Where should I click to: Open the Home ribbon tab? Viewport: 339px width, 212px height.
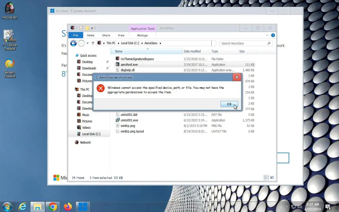click(91, 35)
